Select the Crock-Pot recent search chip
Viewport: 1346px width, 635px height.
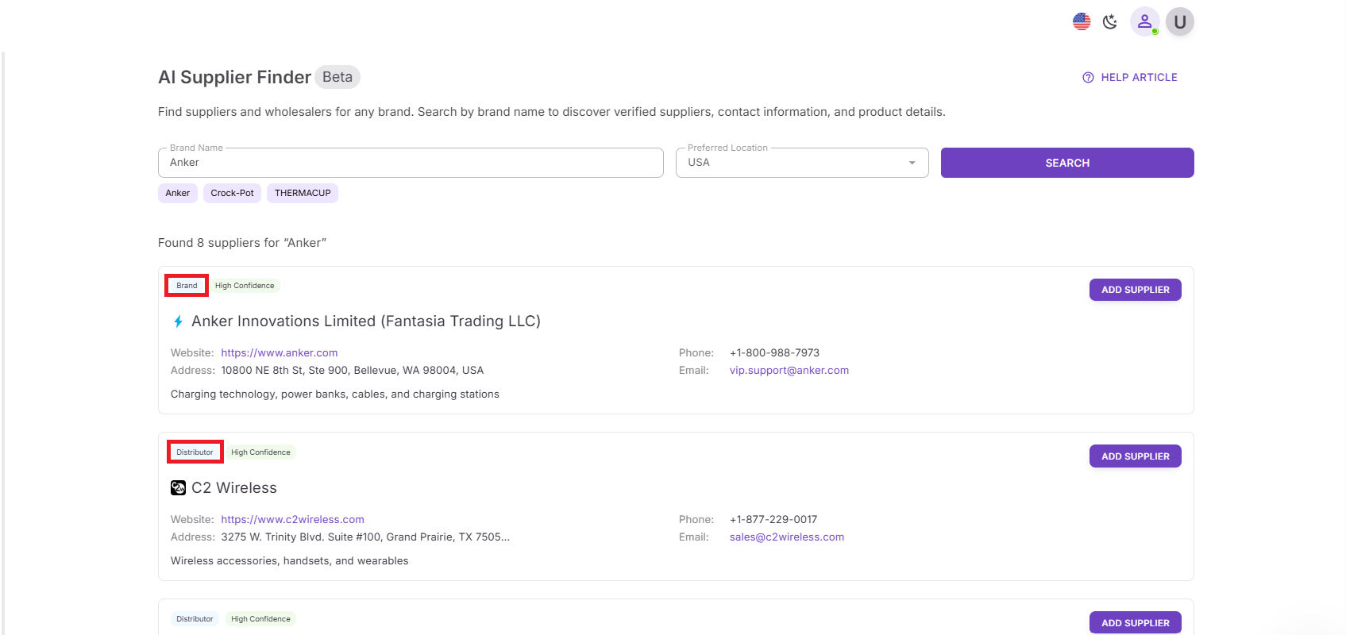(232, 193)
